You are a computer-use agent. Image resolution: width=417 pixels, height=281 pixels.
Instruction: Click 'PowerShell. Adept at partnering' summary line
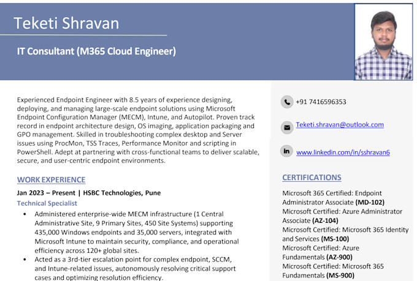[x=138, y=152]
